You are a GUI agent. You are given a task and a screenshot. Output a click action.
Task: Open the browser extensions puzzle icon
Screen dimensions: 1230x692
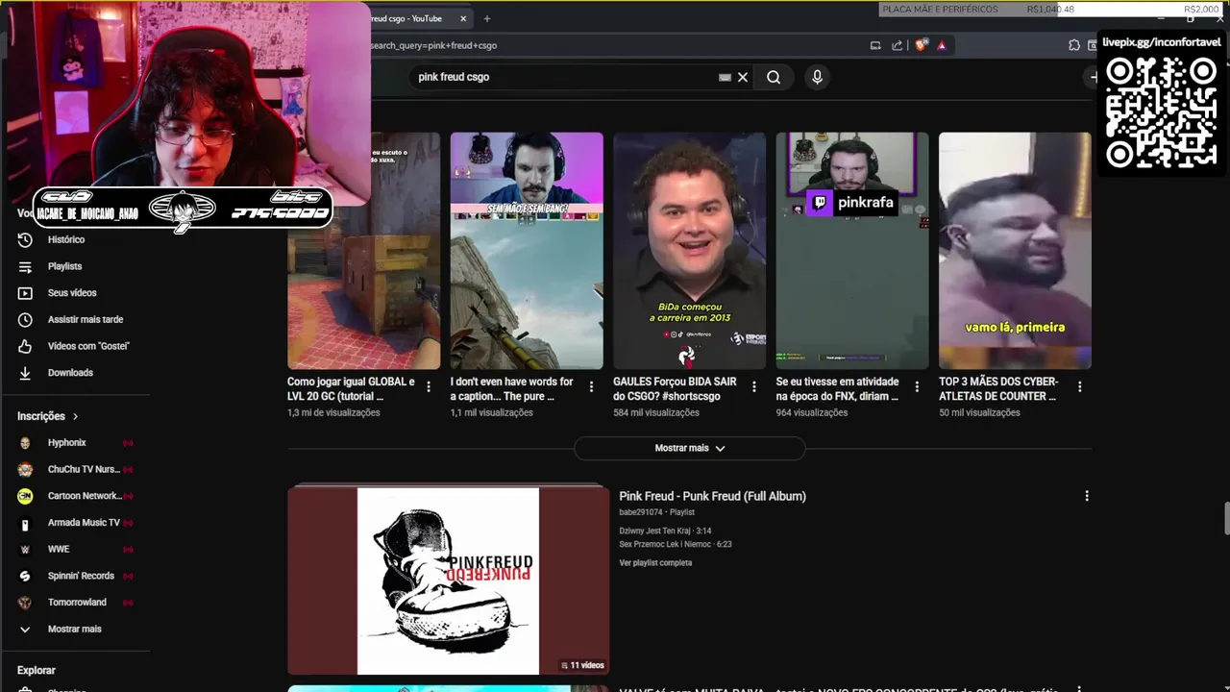point(1074,45)
